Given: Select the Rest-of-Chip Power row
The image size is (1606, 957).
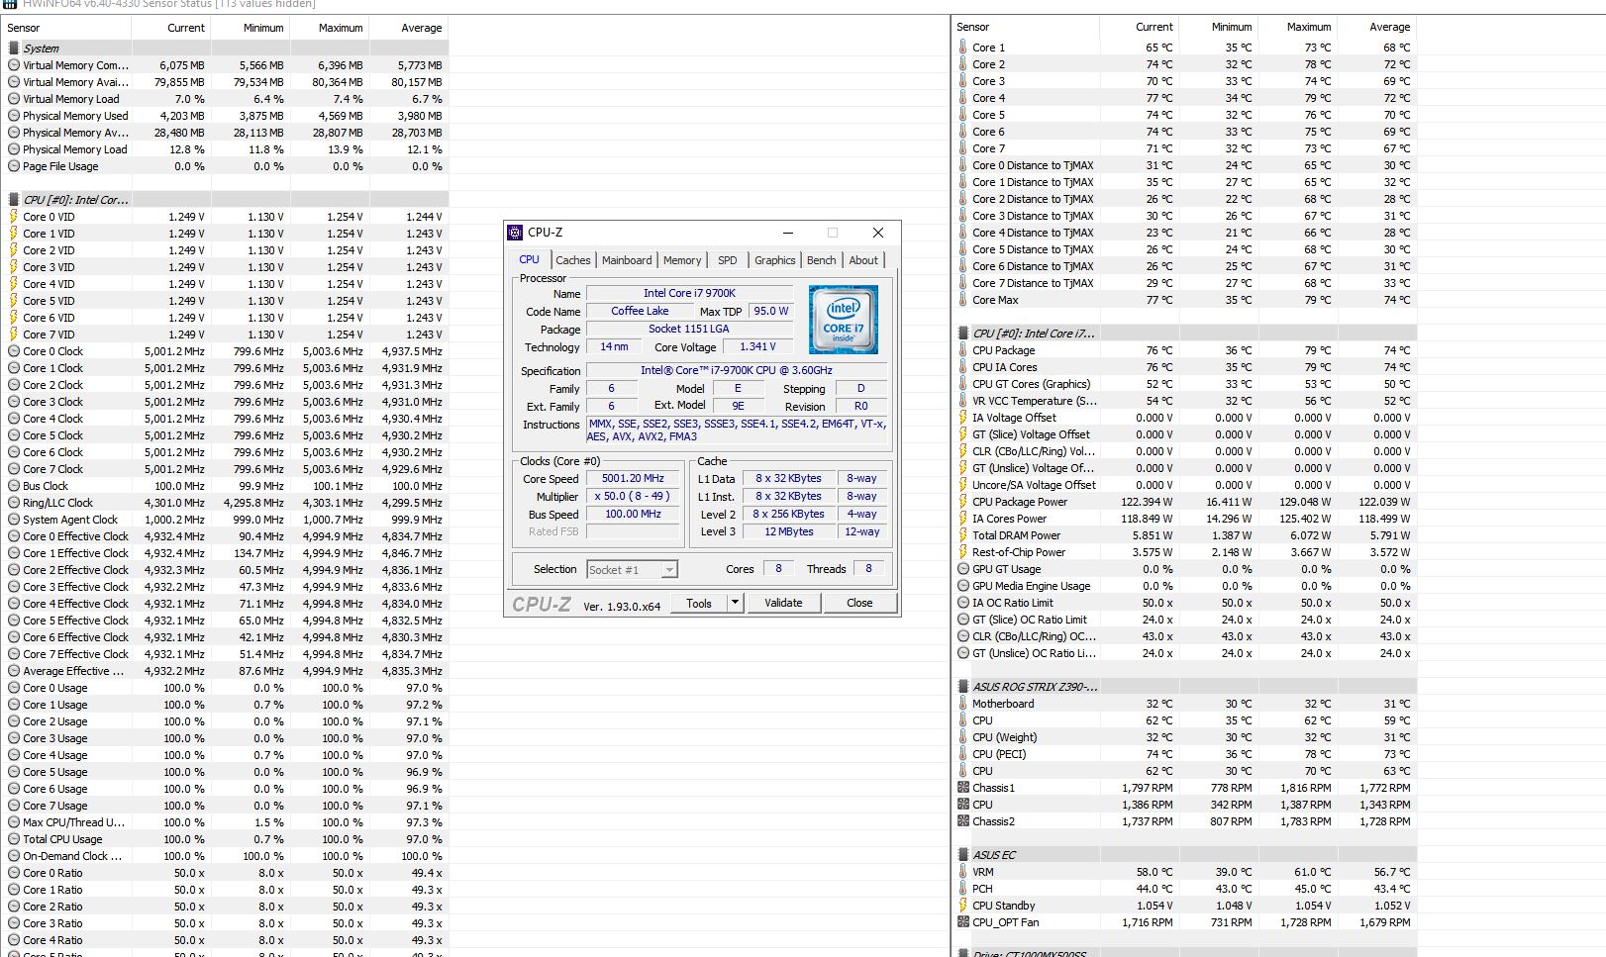Looking at the screenshot, I should tap(1185, 552).
